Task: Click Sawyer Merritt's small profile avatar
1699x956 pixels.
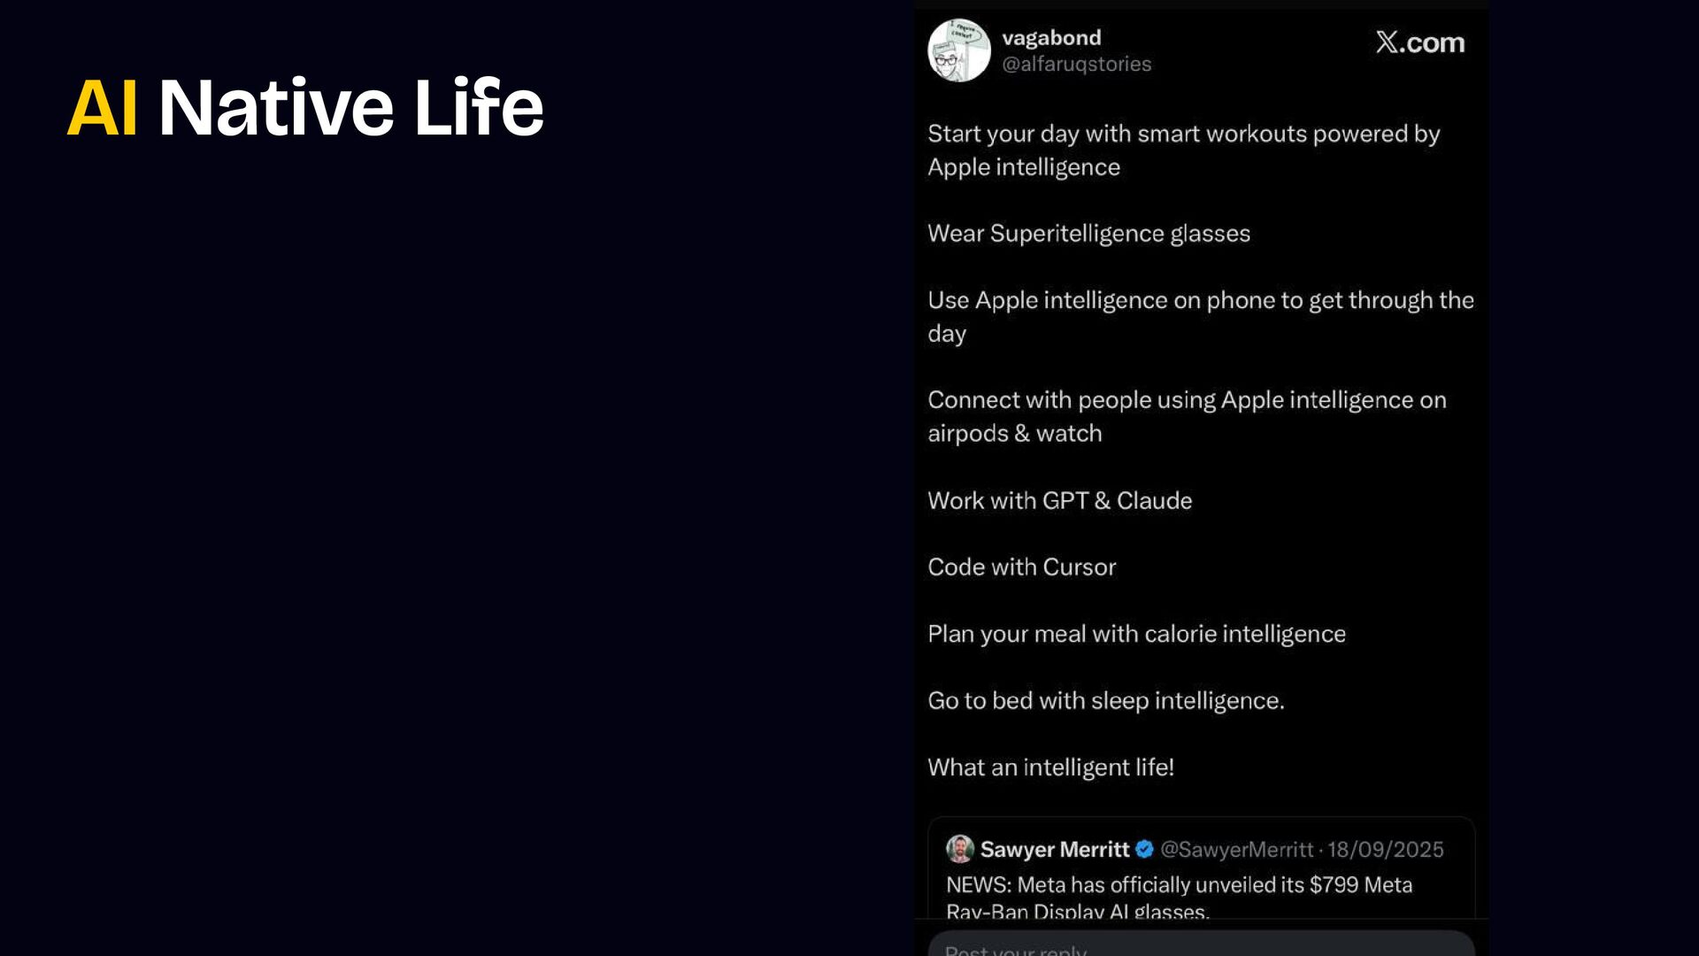Action: [960, 849]
